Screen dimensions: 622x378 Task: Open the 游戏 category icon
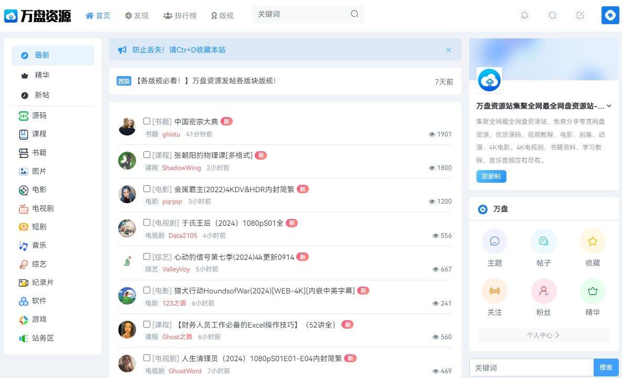coord(24,319)
